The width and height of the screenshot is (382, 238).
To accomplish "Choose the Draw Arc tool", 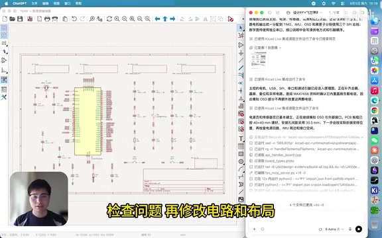I will pos(241,169).
